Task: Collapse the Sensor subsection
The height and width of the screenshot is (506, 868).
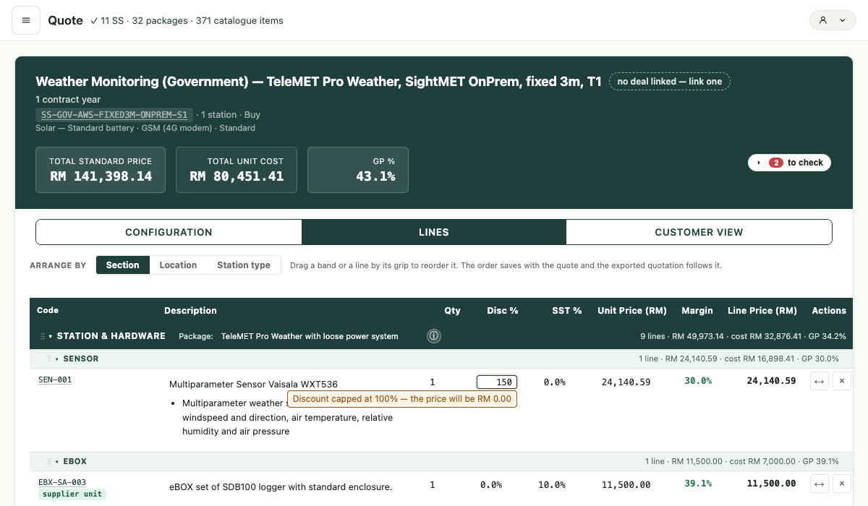Action: [58, 359]
